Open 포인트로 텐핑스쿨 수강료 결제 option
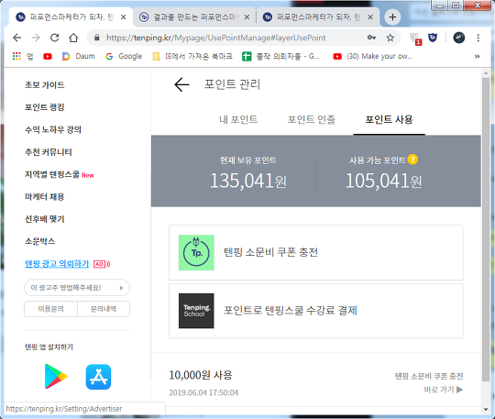Image resolution: width=495 pixels, height=419 pixels. [316, 311]
